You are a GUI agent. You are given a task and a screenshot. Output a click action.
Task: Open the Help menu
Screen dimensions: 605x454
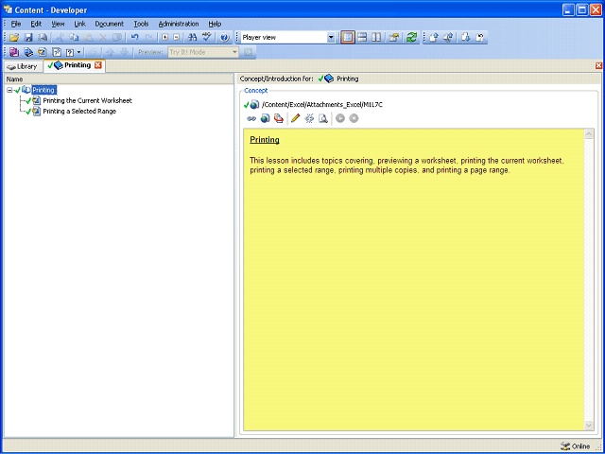tap(215, 24)
